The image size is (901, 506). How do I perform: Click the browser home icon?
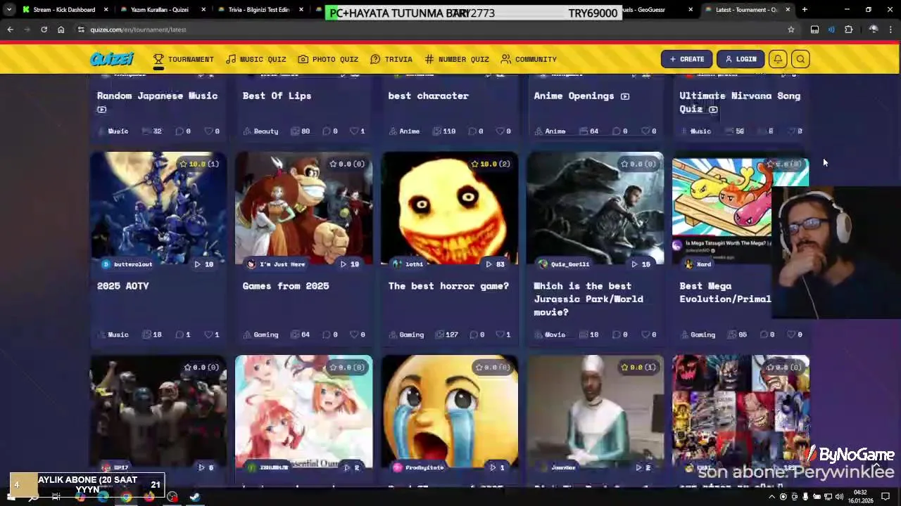click(x=61, y=30)
